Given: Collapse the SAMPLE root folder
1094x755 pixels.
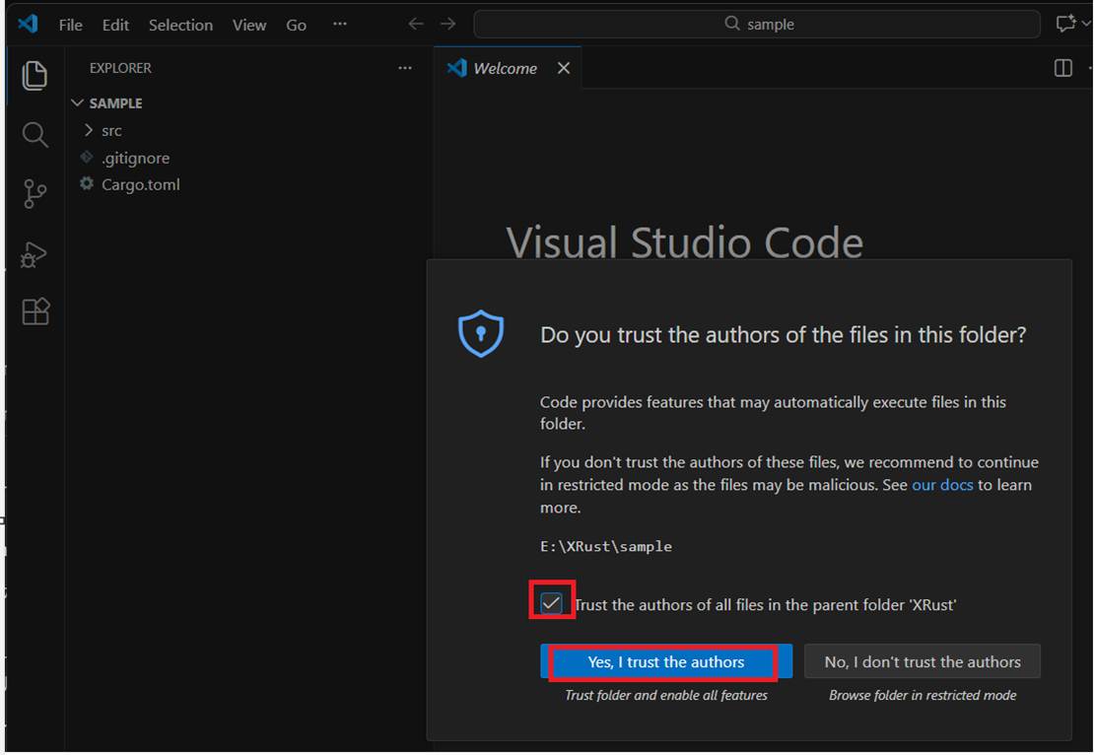Looking at the screenshot, I should (x=79, y=103).
